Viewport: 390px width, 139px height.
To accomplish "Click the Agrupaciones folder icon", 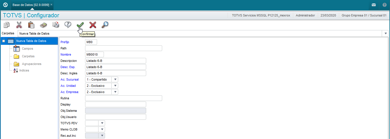I will click(16, 64).
